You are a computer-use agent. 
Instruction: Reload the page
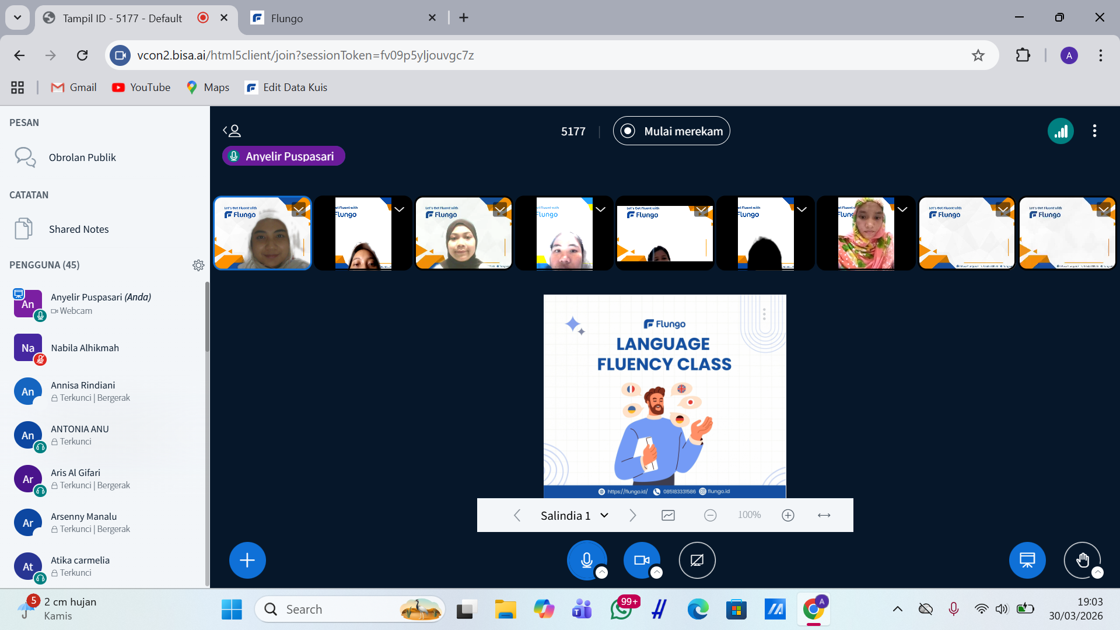82,55
